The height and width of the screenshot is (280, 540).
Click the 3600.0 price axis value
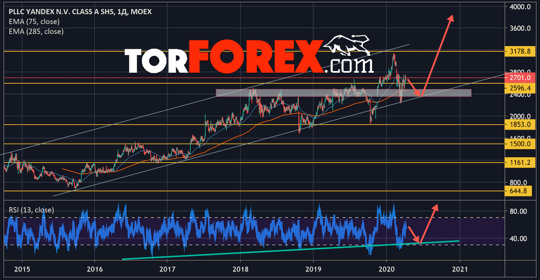[520, 28]
